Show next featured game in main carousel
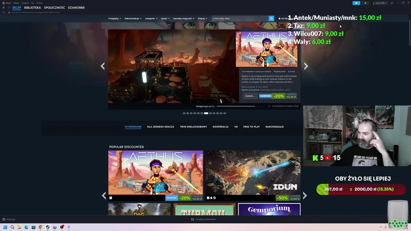 coord(306,66)
